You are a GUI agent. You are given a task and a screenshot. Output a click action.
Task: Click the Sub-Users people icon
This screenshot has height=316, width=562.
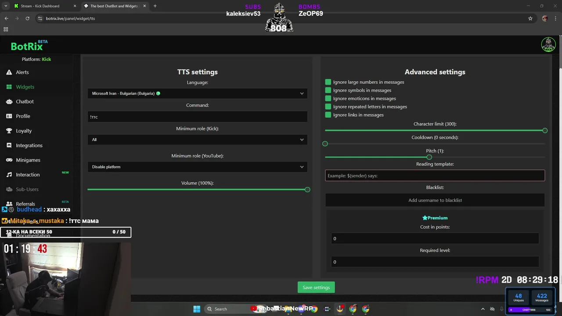click(9, 189)
